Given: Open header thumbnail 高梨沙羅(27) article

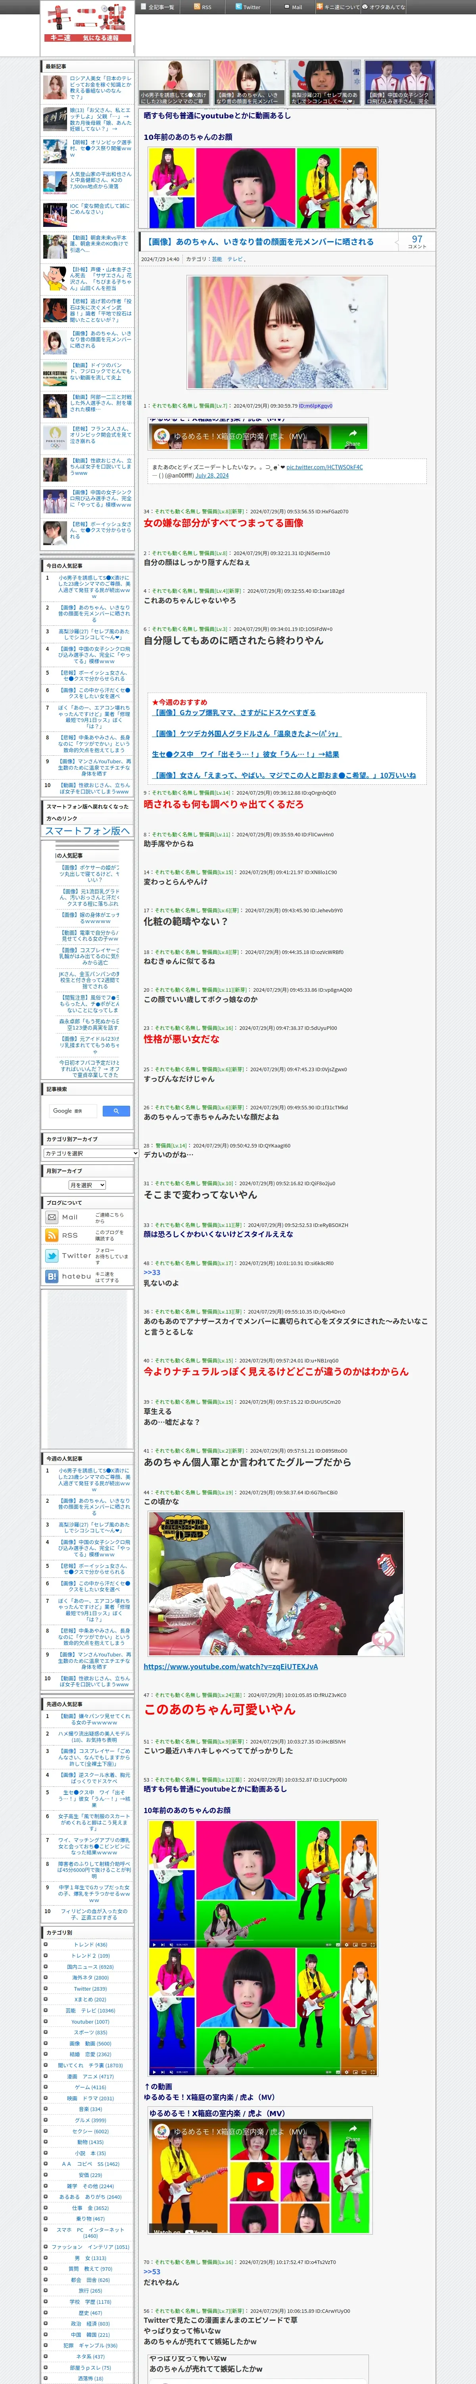Looking at the screenshot, I should coord(324,81).
